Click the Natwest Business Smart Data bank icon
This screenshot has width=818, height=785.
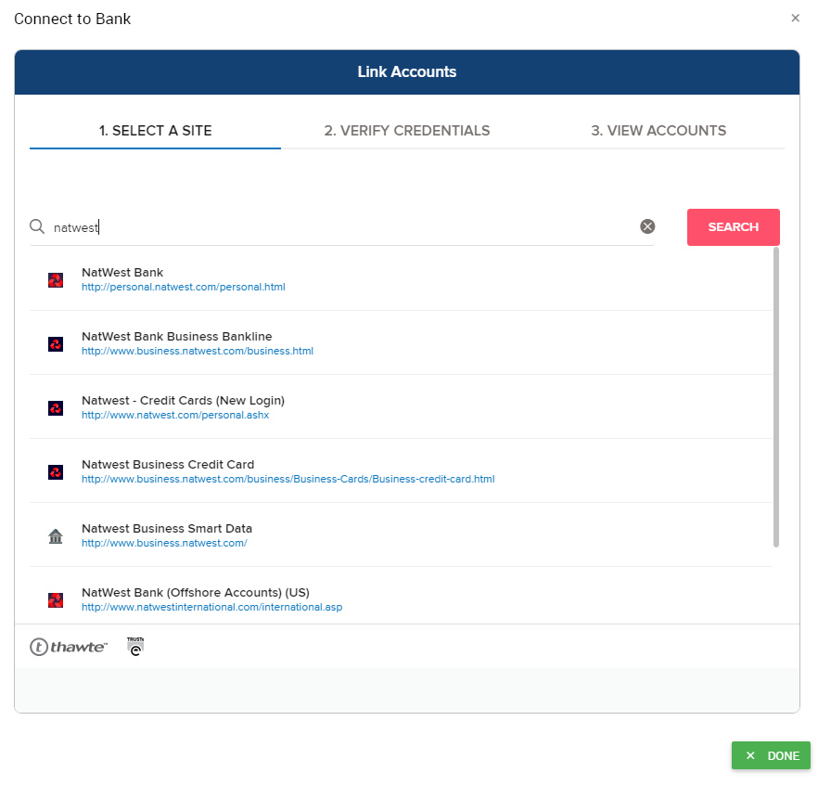[56, 536]
